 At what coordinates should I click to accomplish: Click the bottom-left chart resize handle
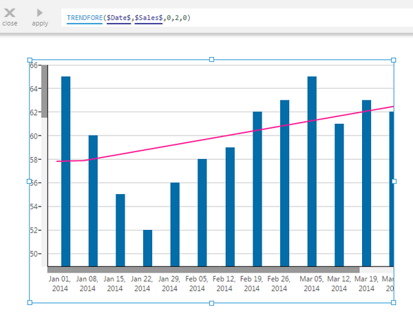point(30,302)
